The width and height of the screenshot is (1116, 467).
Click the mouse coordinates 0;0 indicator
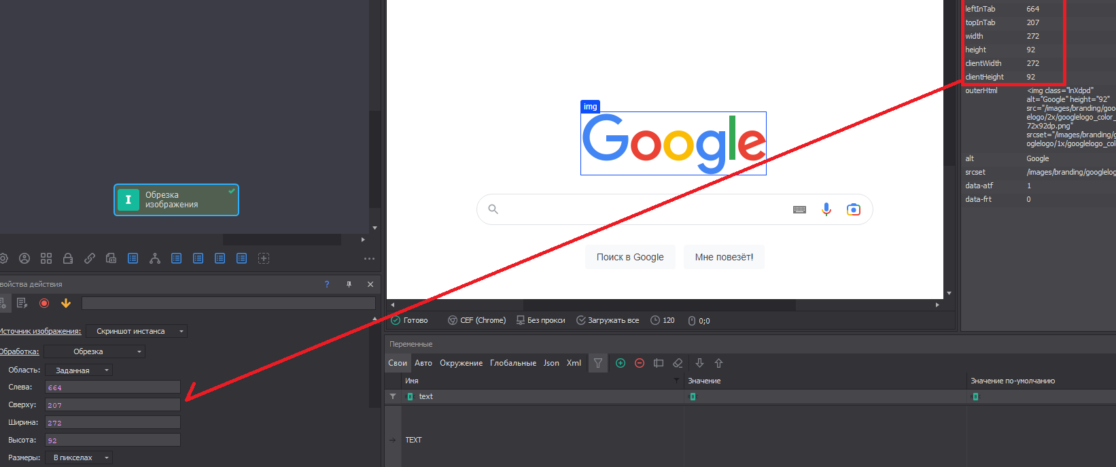click(x=699, y=320)
